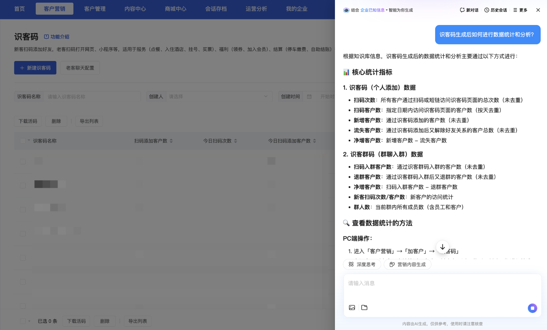Click the top 导出列表 button
547x330 pixels.
point(89,121)
